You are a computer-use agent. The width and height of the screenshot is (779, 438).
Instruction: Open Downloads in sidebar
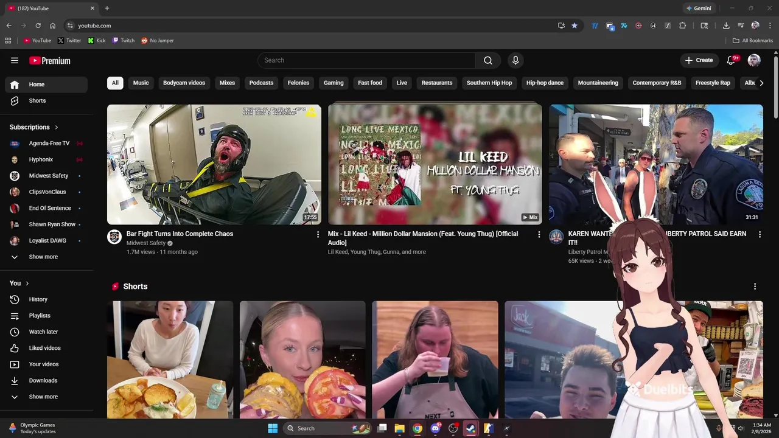coord(46,380)
